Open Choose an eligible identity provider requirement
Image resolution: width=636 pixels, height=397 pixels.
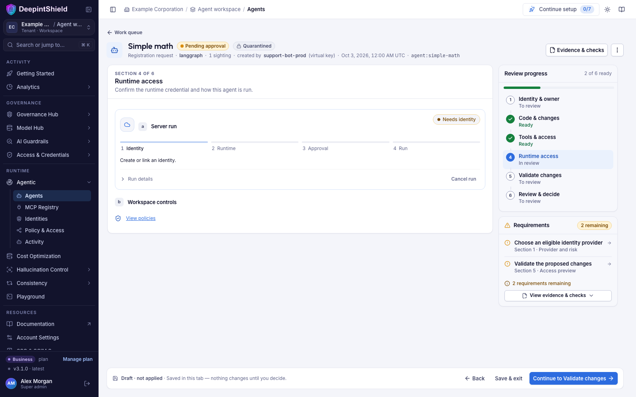point(558,246)
